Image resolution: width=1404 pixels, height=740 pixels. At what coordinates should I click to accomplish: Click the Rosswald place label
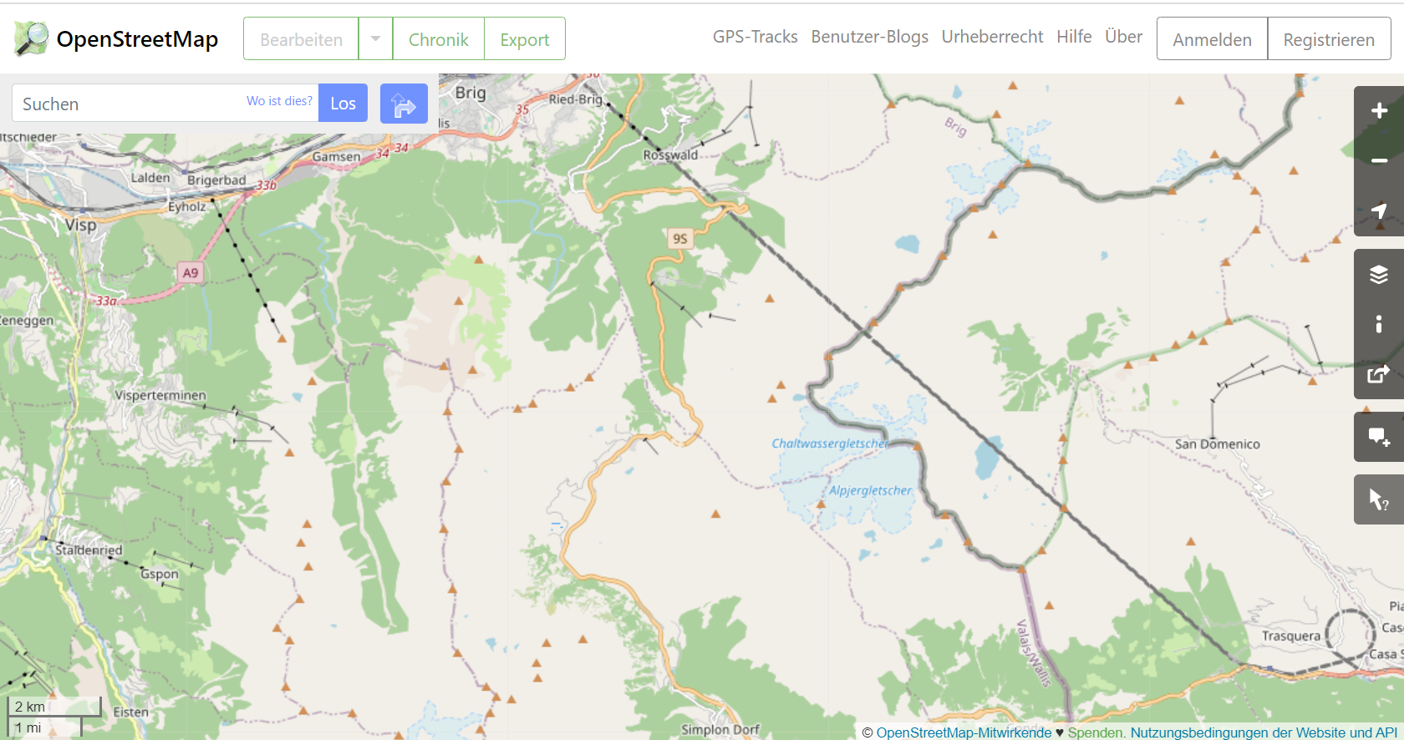[670, 155]
